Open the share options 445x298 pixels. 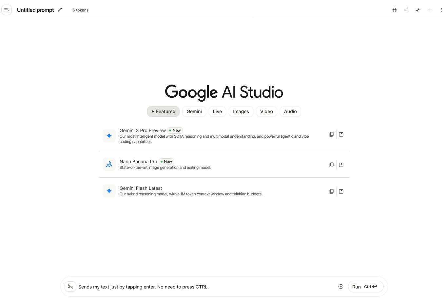tap(406, 10)
